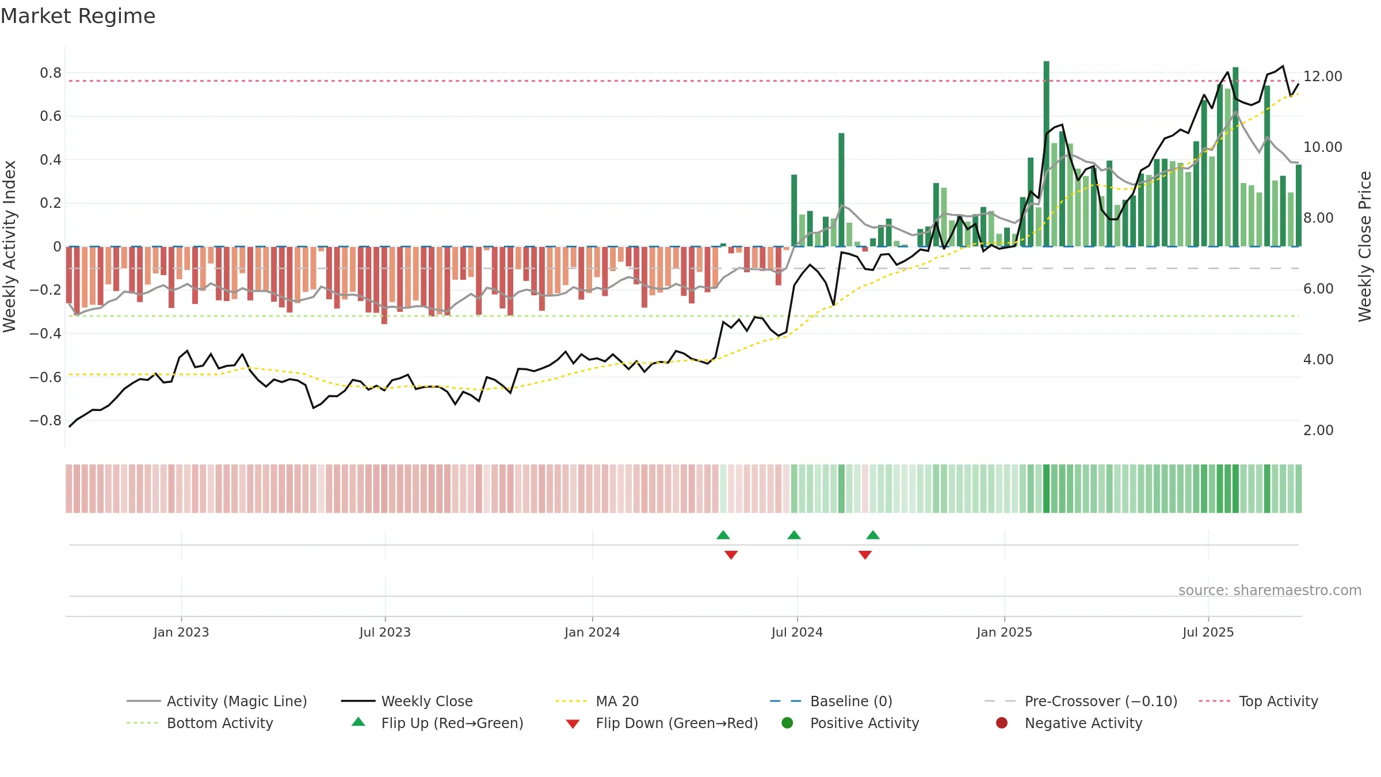Select the second red flip-down marker

coord(865,555)
